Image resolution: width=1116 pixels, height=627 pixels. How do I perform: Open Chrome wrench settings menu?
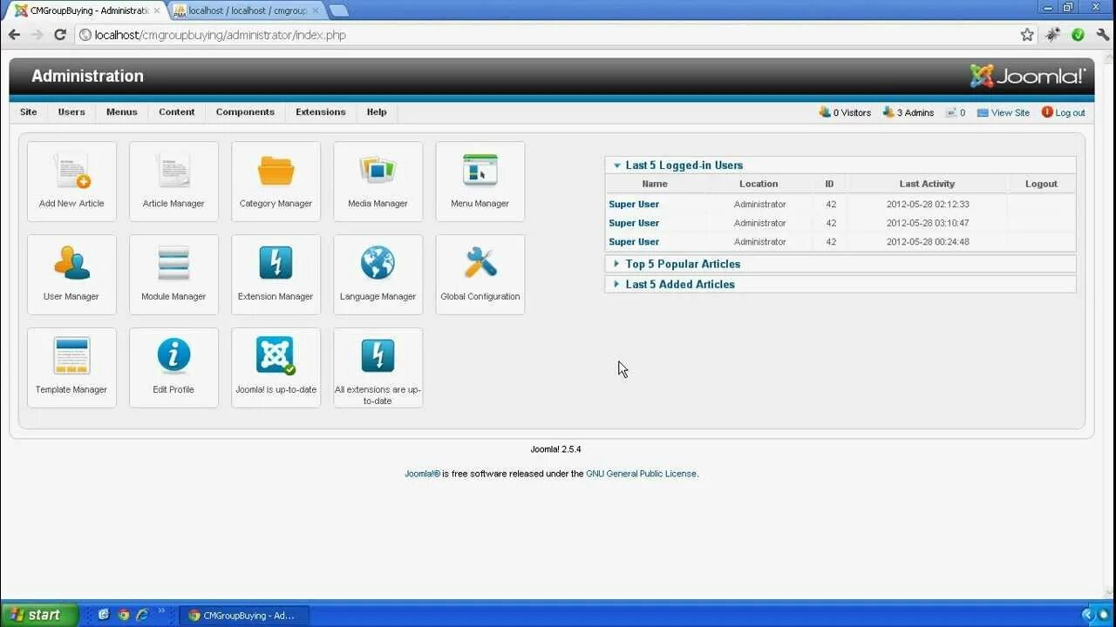(x=1102, y=35)
